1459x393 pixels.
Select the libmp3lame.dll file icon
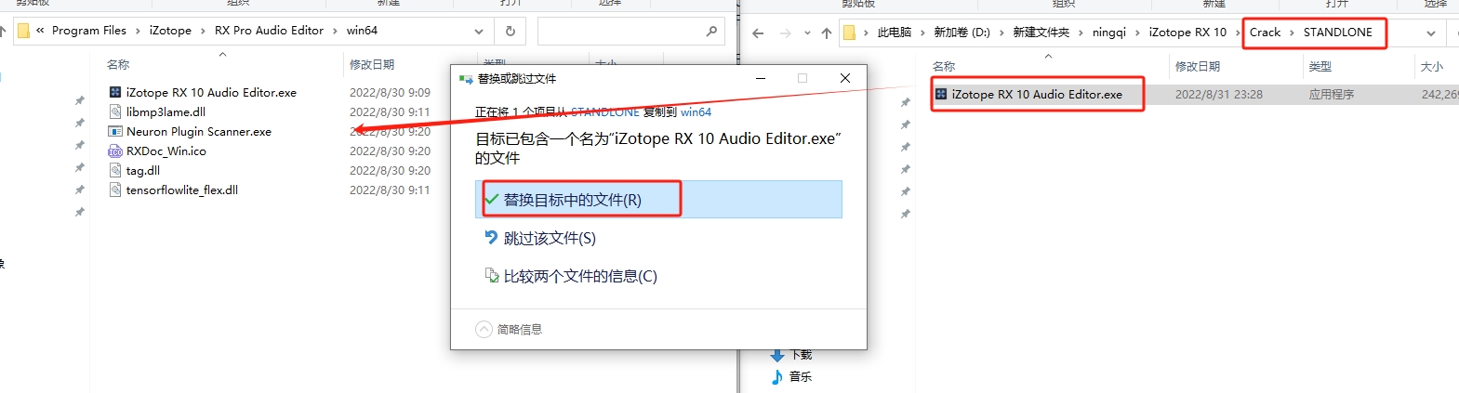(115, 112)
